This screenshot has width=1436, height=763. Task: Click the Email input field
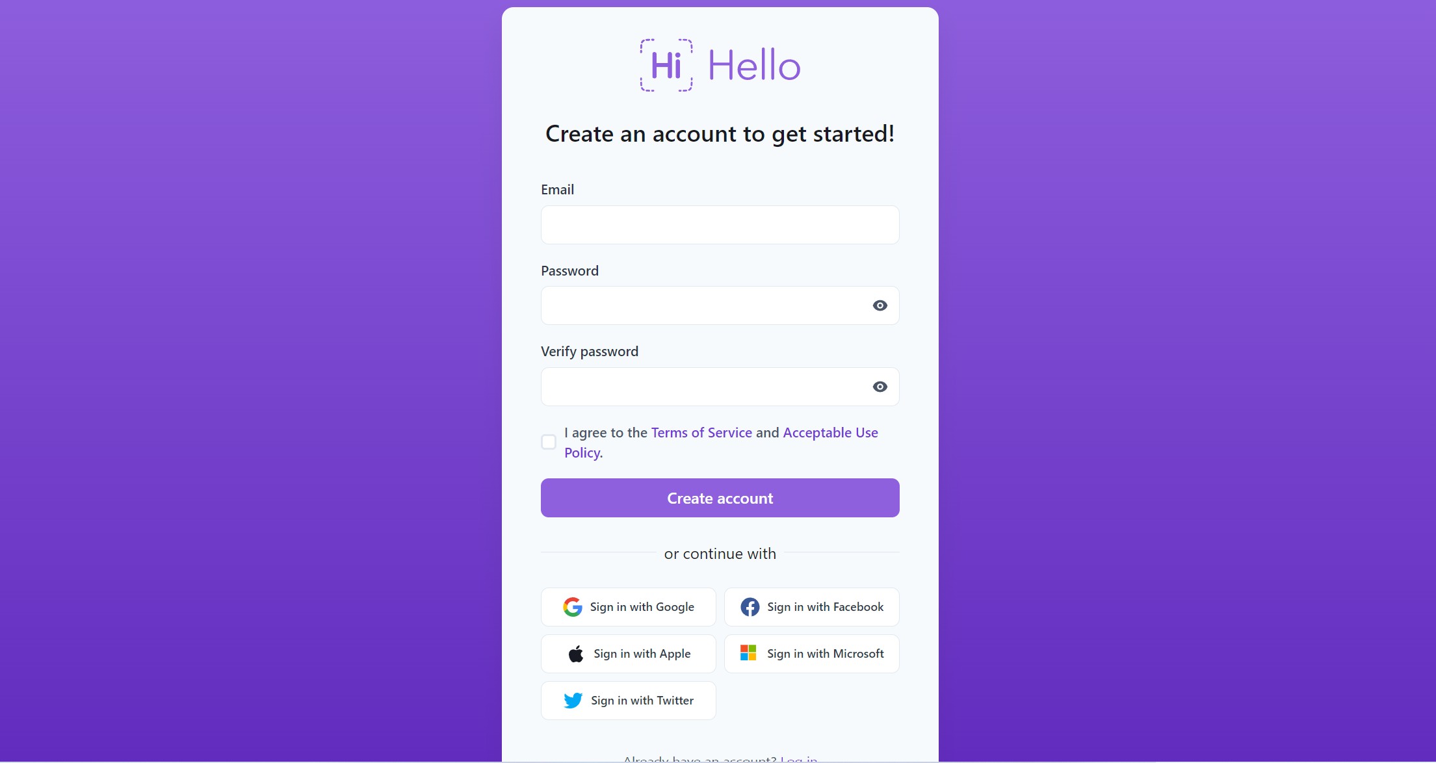[x=720, y=225]
